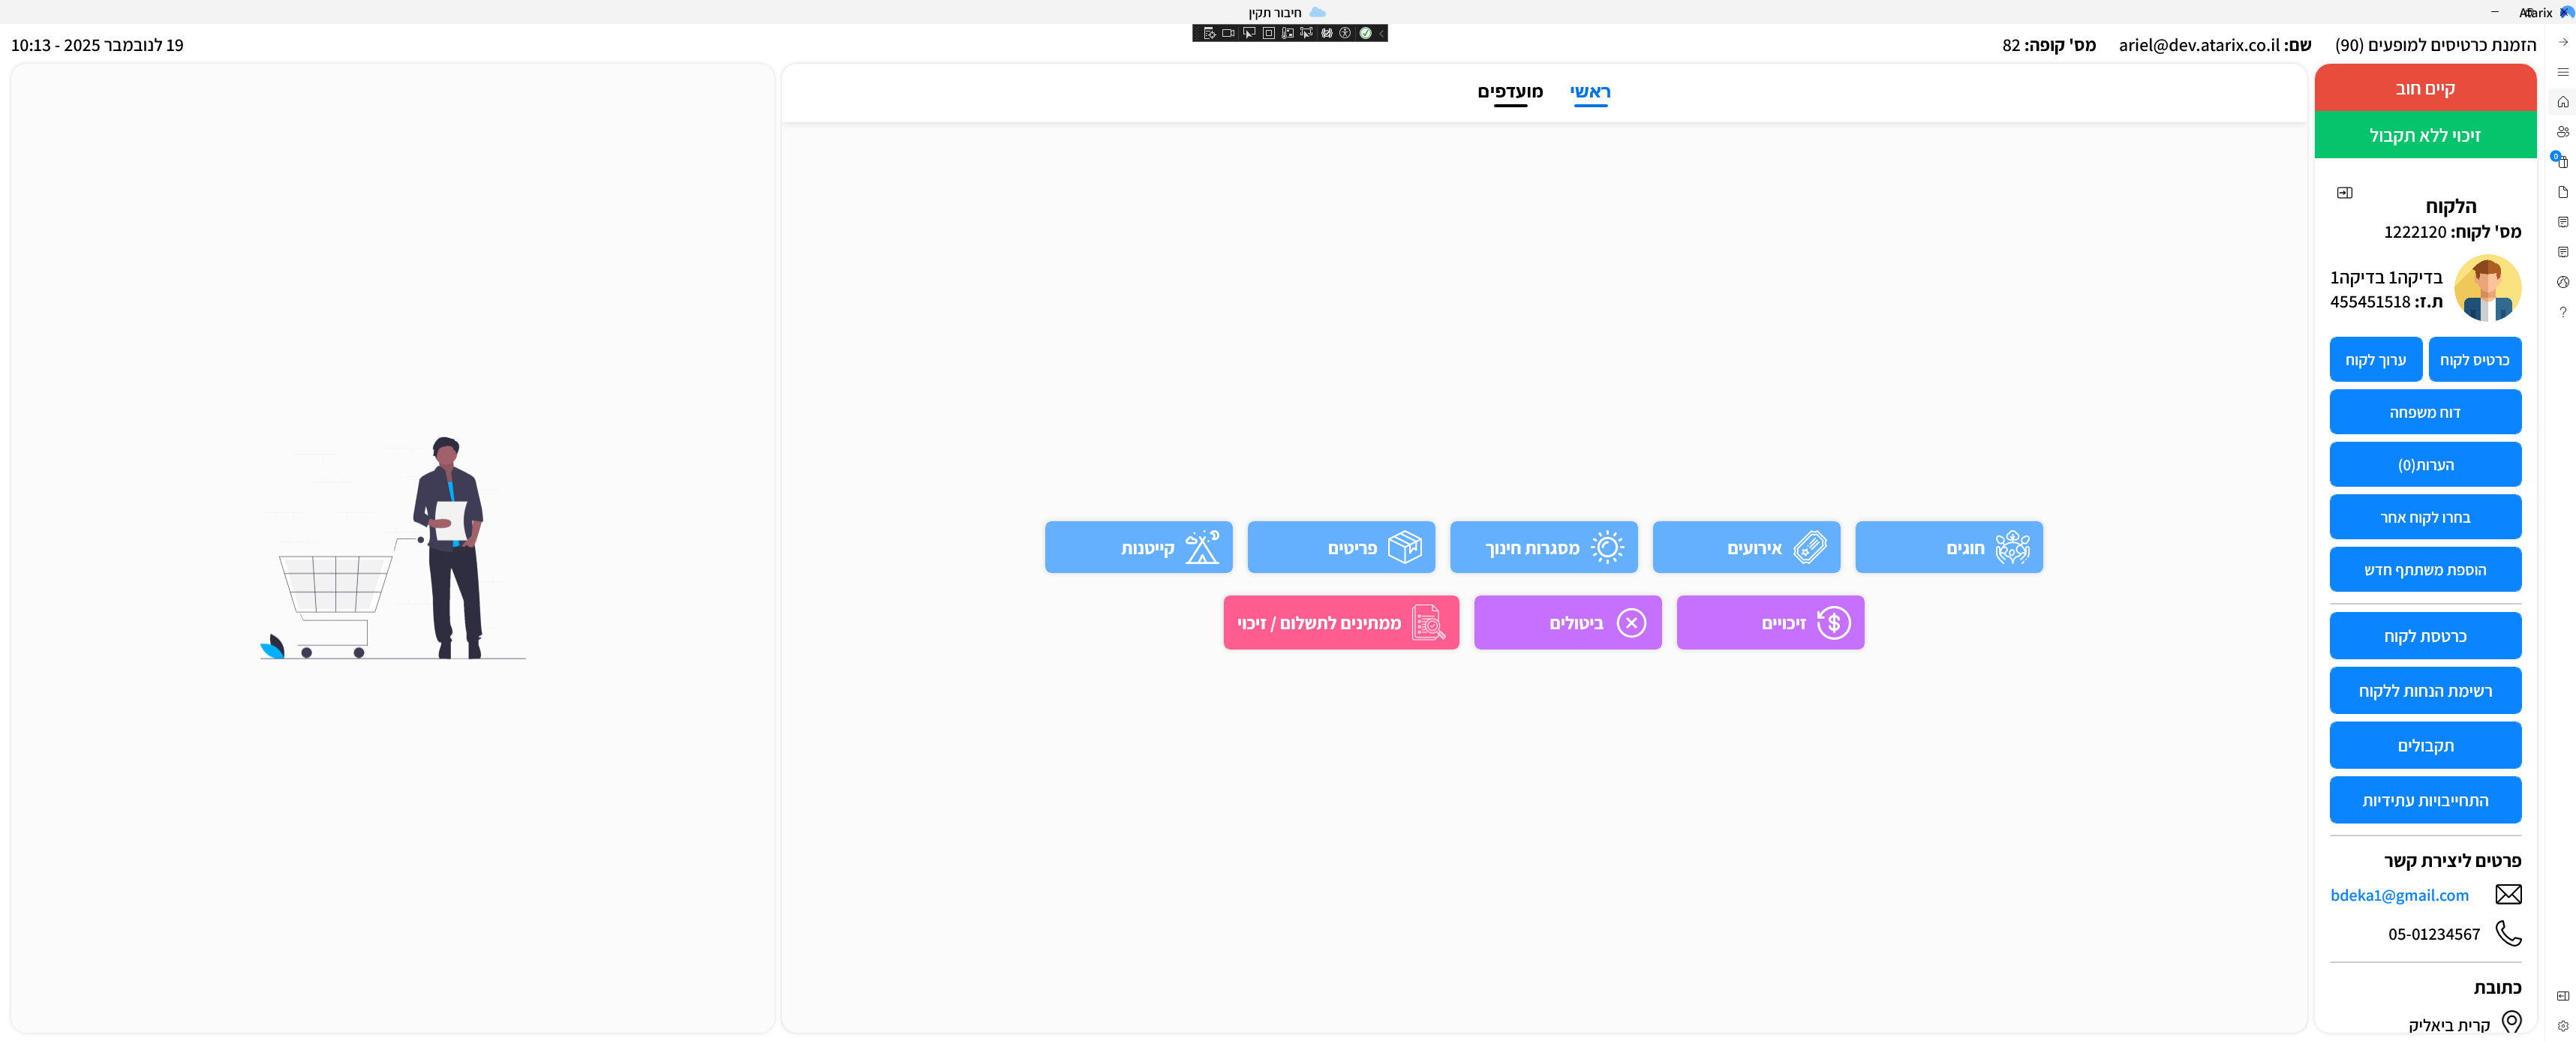Select the ראשי tab
The width and height of the screenshot is (2576, 1041).
click(1590, 92)
